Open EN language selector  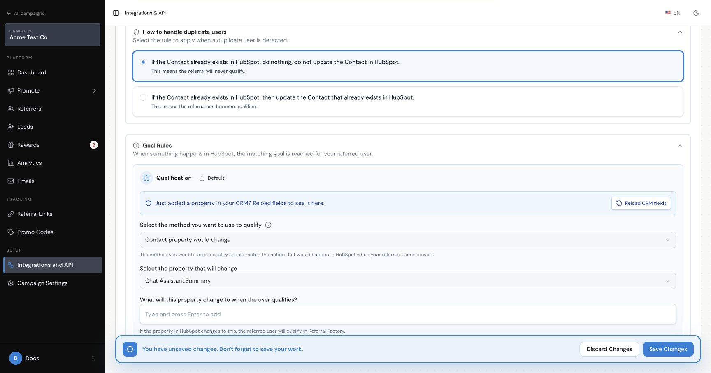pyautogui.click(x=673, y=13)
